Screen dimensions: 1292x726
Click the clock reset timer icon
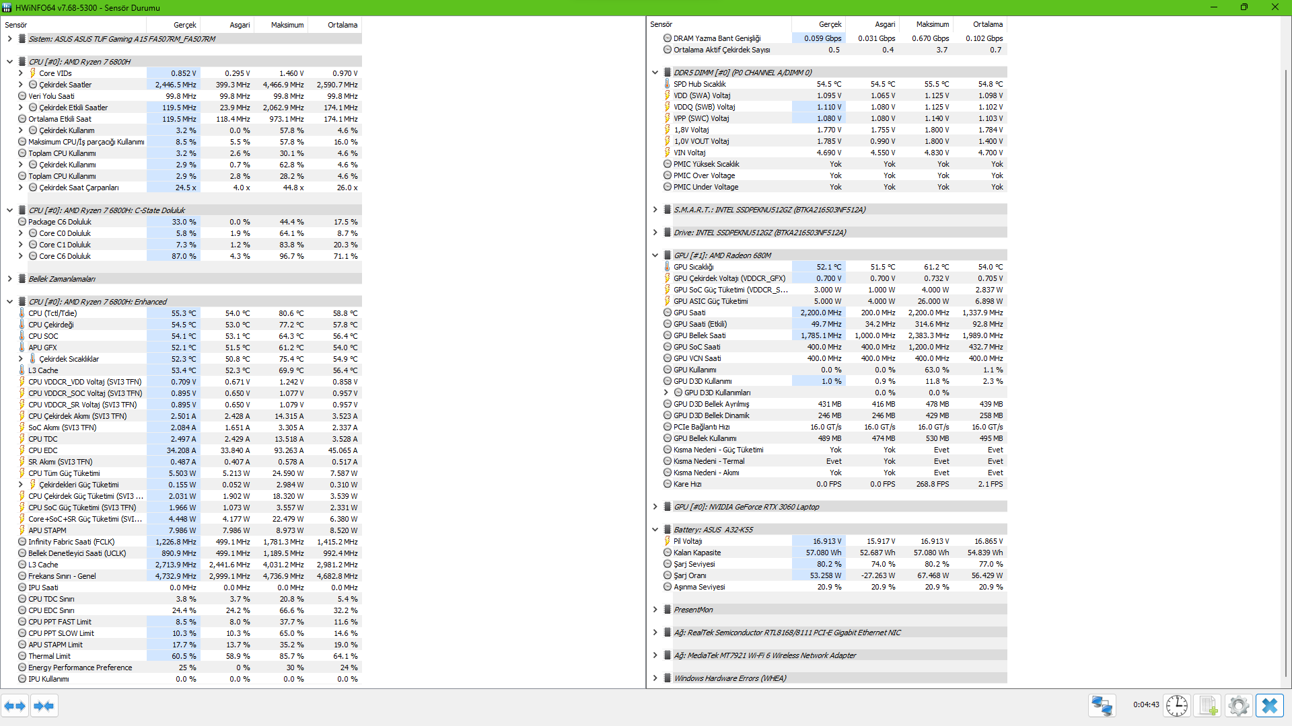1176,705
